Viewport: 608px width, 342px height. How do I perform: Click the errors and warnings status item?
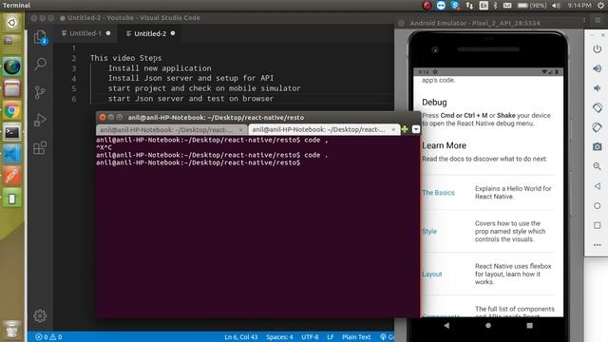click(48, 337)
